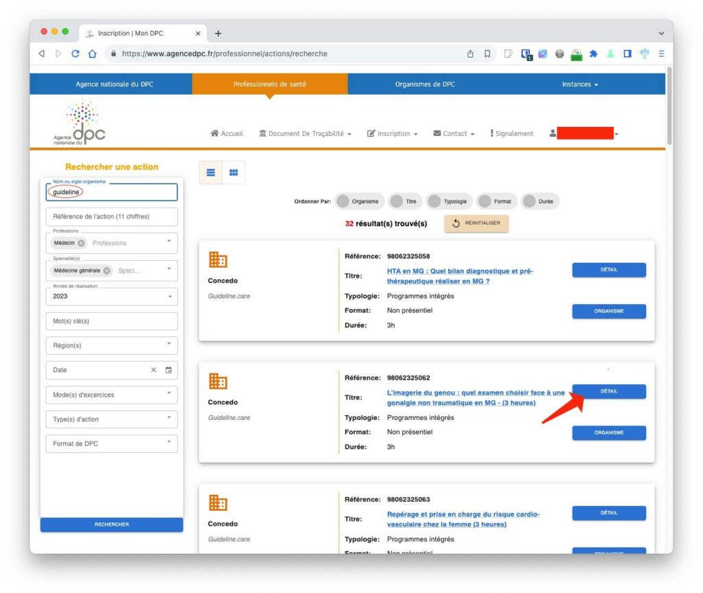Open the Accueil home icon
703x593 pixels.
coord(215,133)
